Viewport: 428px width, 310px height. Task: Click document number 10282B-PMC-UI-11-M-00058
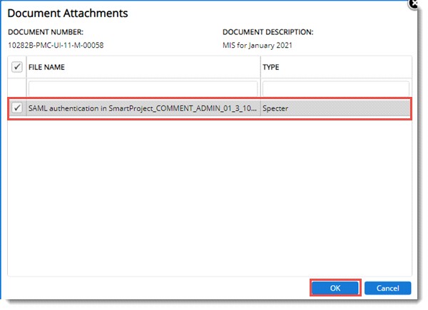(56, 45)
